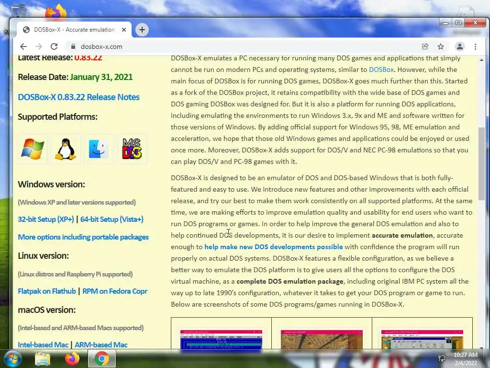Open the RPM on Fedora Copr link
490x368 pixels.
[115, 291]
